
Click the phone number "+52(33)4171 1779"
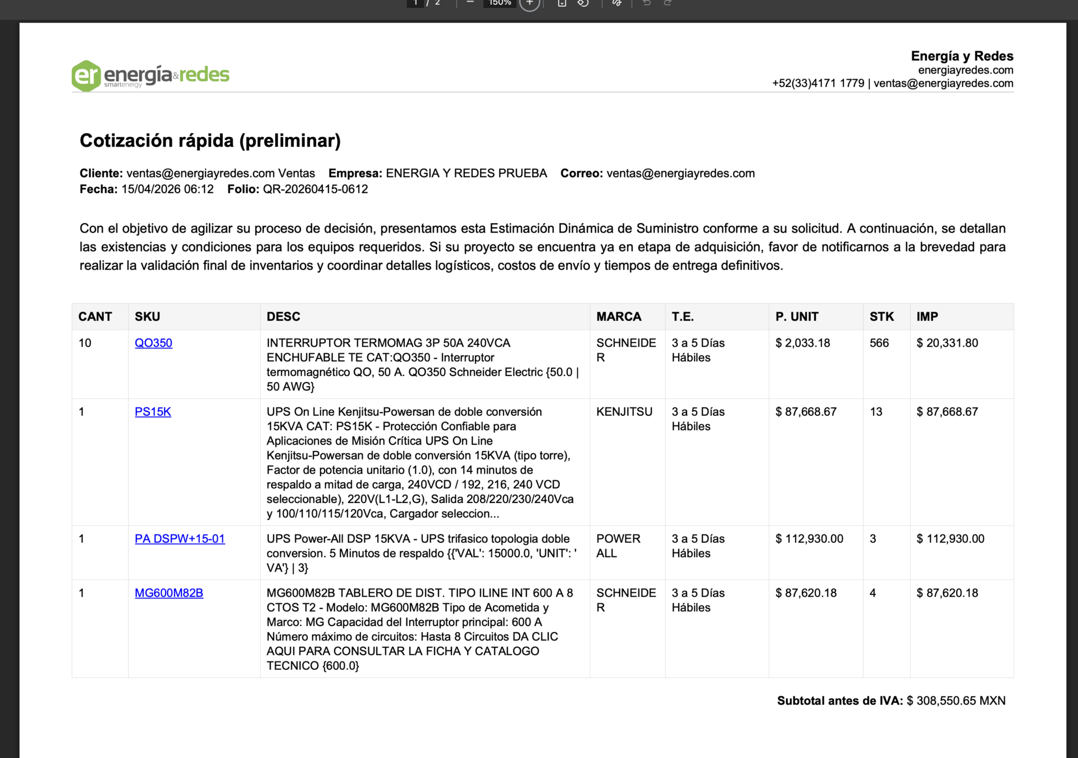click(818, 84)
